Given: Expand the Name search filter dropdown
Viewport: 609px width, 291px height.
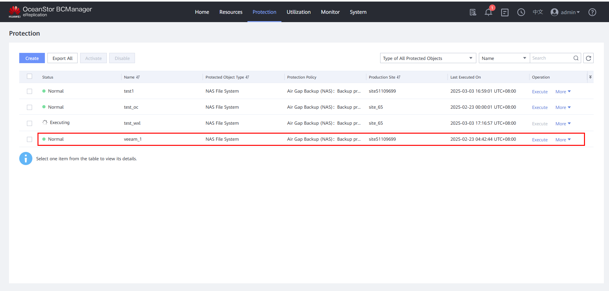Looking at the screenshot, I should (x=504, y=58).
